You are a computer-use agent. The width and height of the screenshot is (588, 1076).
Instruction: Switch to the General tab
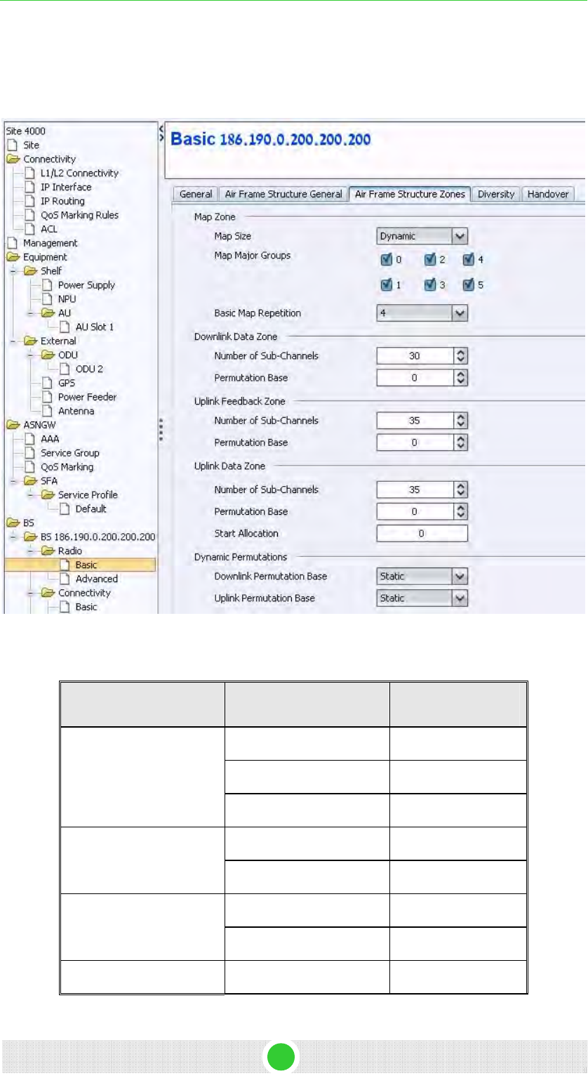195,195
